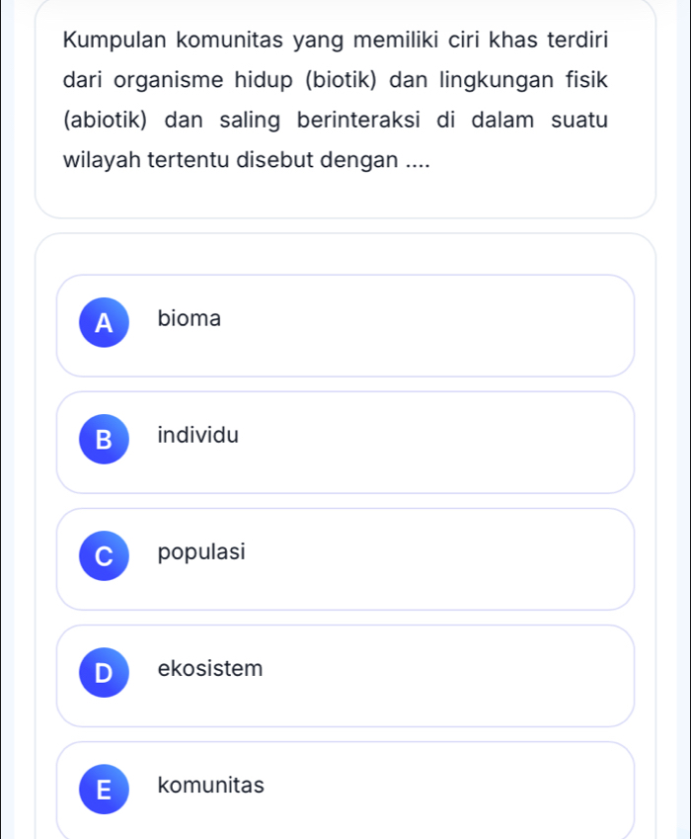This screenshot has width=691, height=839.
Task: Choose the 'individu' answer option
Action: click(345, 442)
